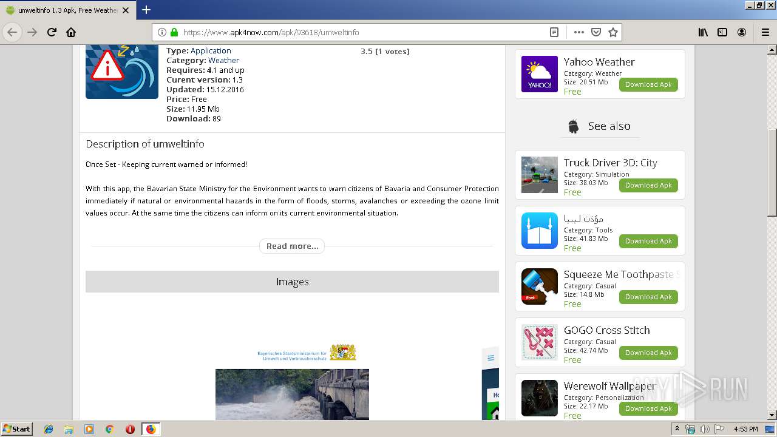Click the Action Center flag icon
The width and height of the screenshot is (777, 437).
719,429
